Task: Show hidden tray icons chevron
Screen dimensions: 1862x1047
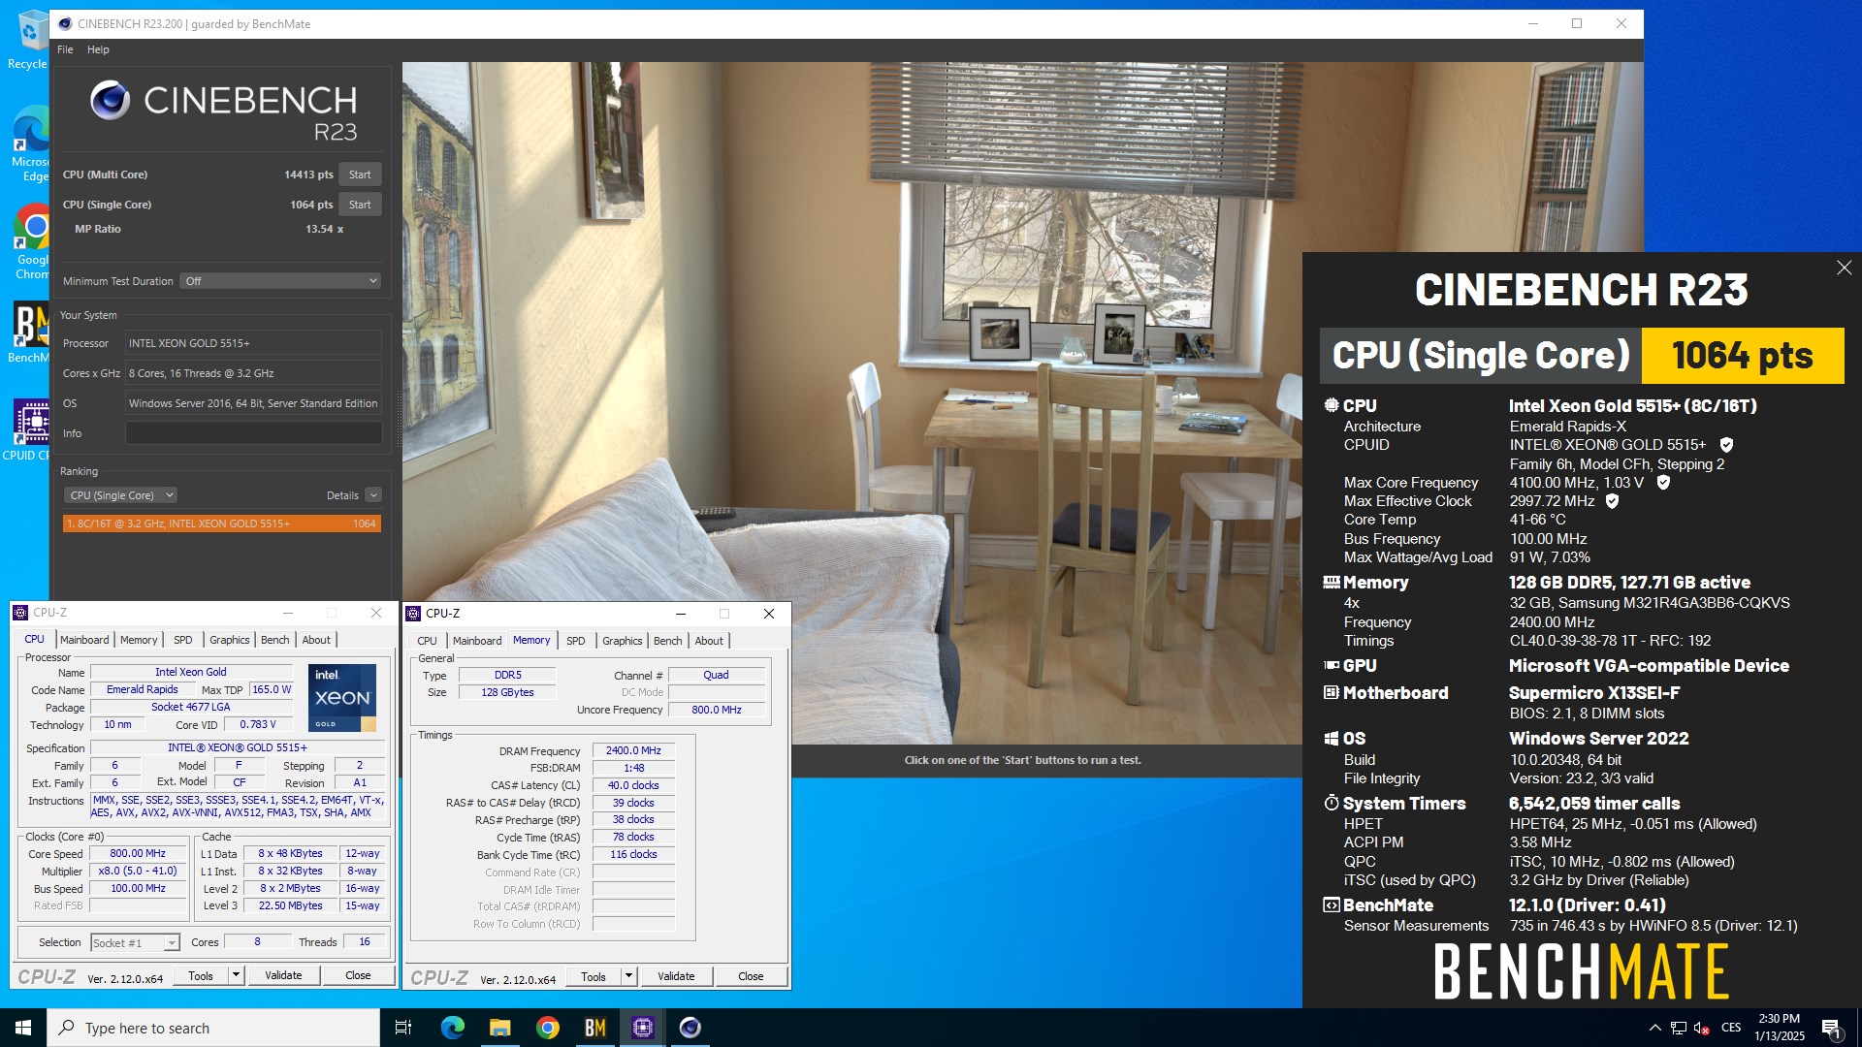Action: coord(1654,1028)
